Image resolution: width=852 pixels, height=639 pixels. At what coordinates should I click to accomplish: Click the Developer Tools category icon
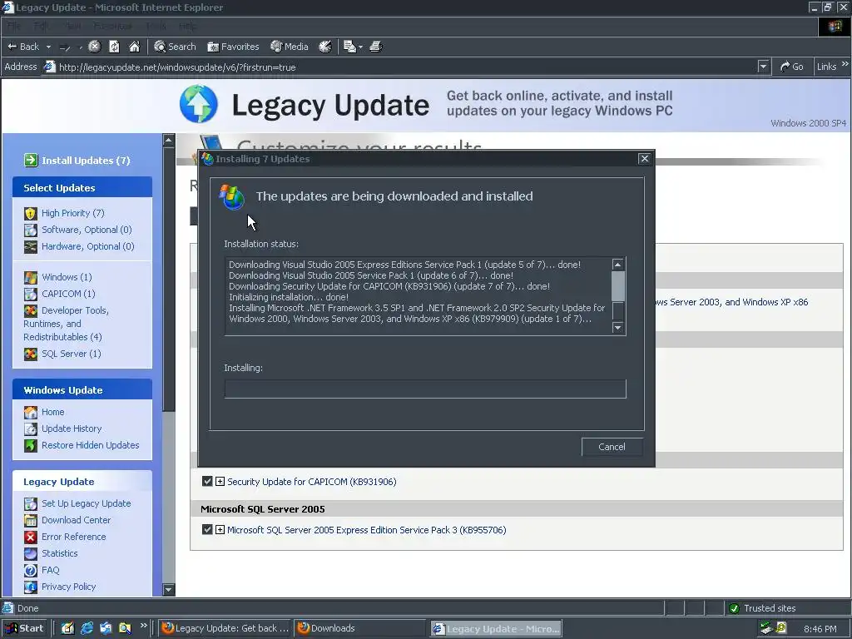click(31, 311)
